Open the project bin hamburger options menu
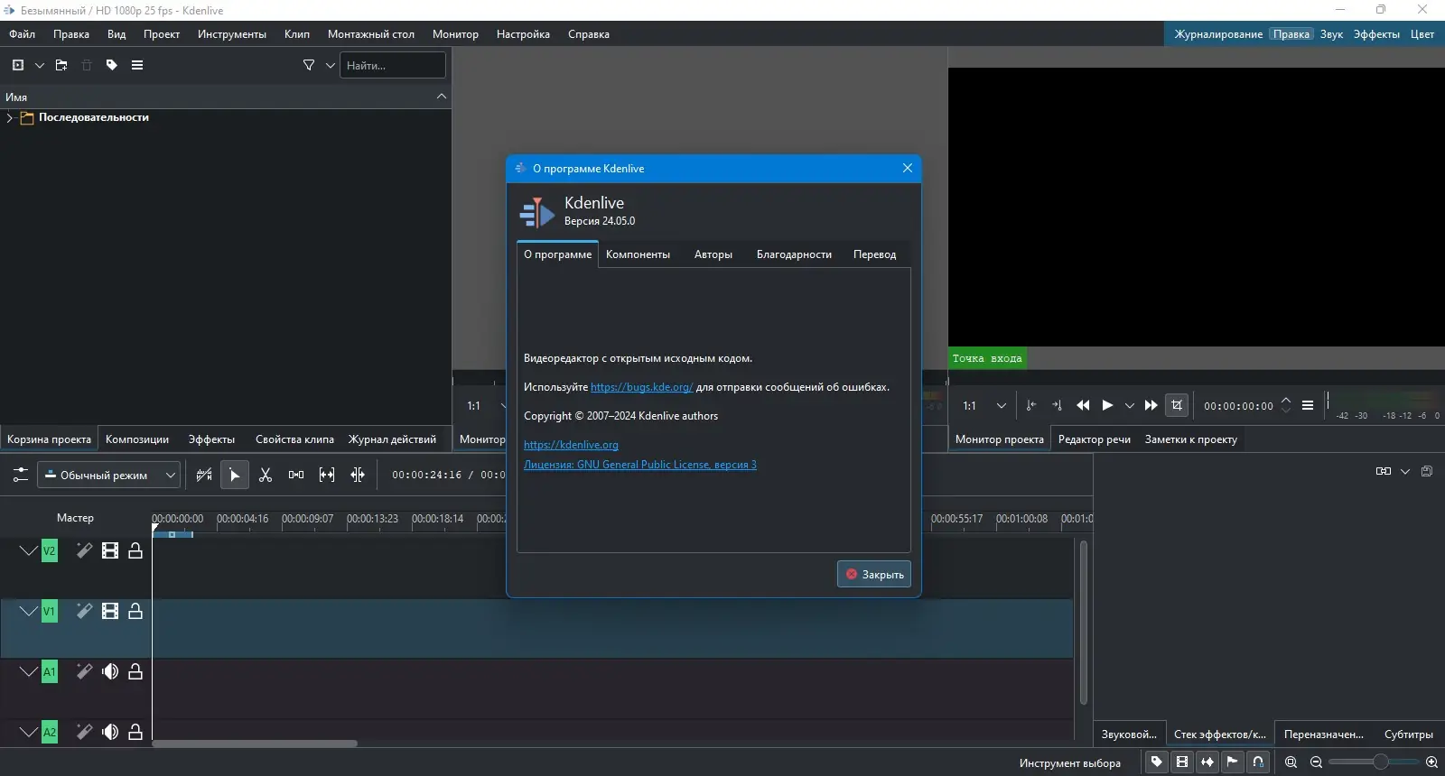1445x776 pixels. tap(137, 65)
